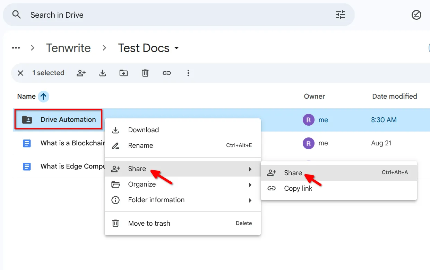
Task: Open more actions via the three-dot icon
Action: (x=188, y=73)
